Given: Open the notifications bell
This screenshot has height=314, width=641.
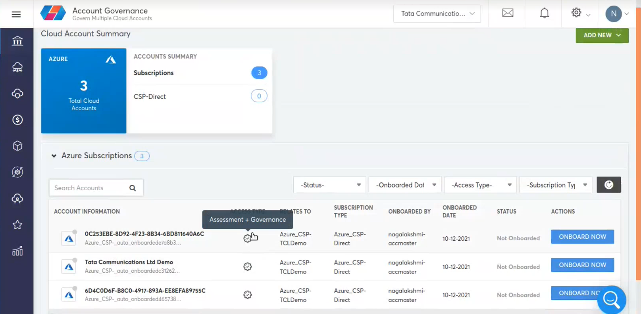Looking at the screenshot, I should click(x=544, y=13).
